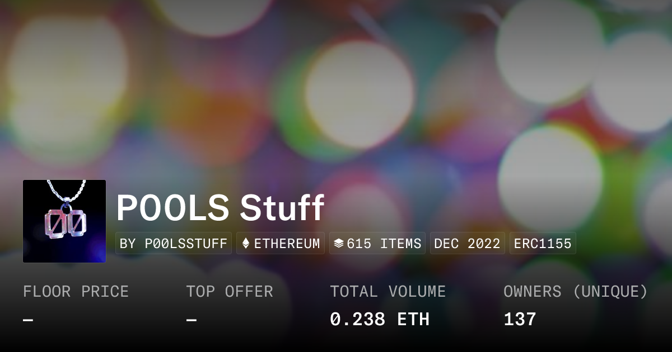Select the 0.238 ETH volume value

pyautogui.click(x=380, y=320)
